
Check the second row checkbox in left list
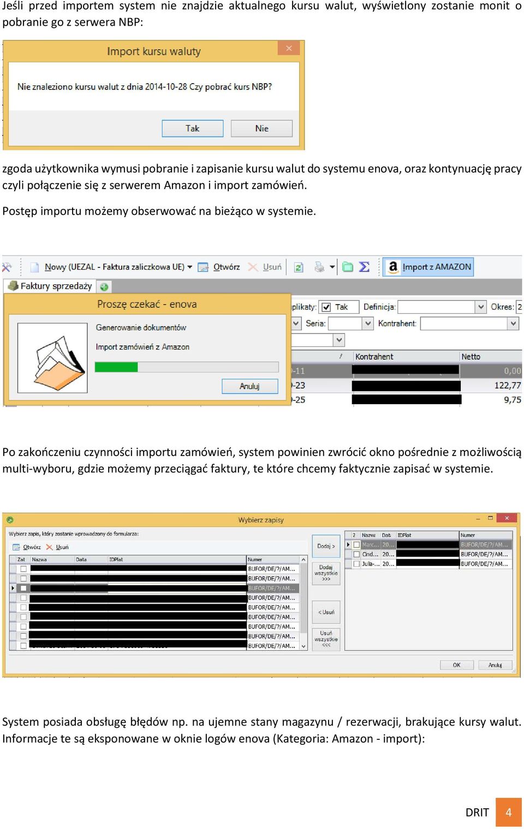point(23,579)
